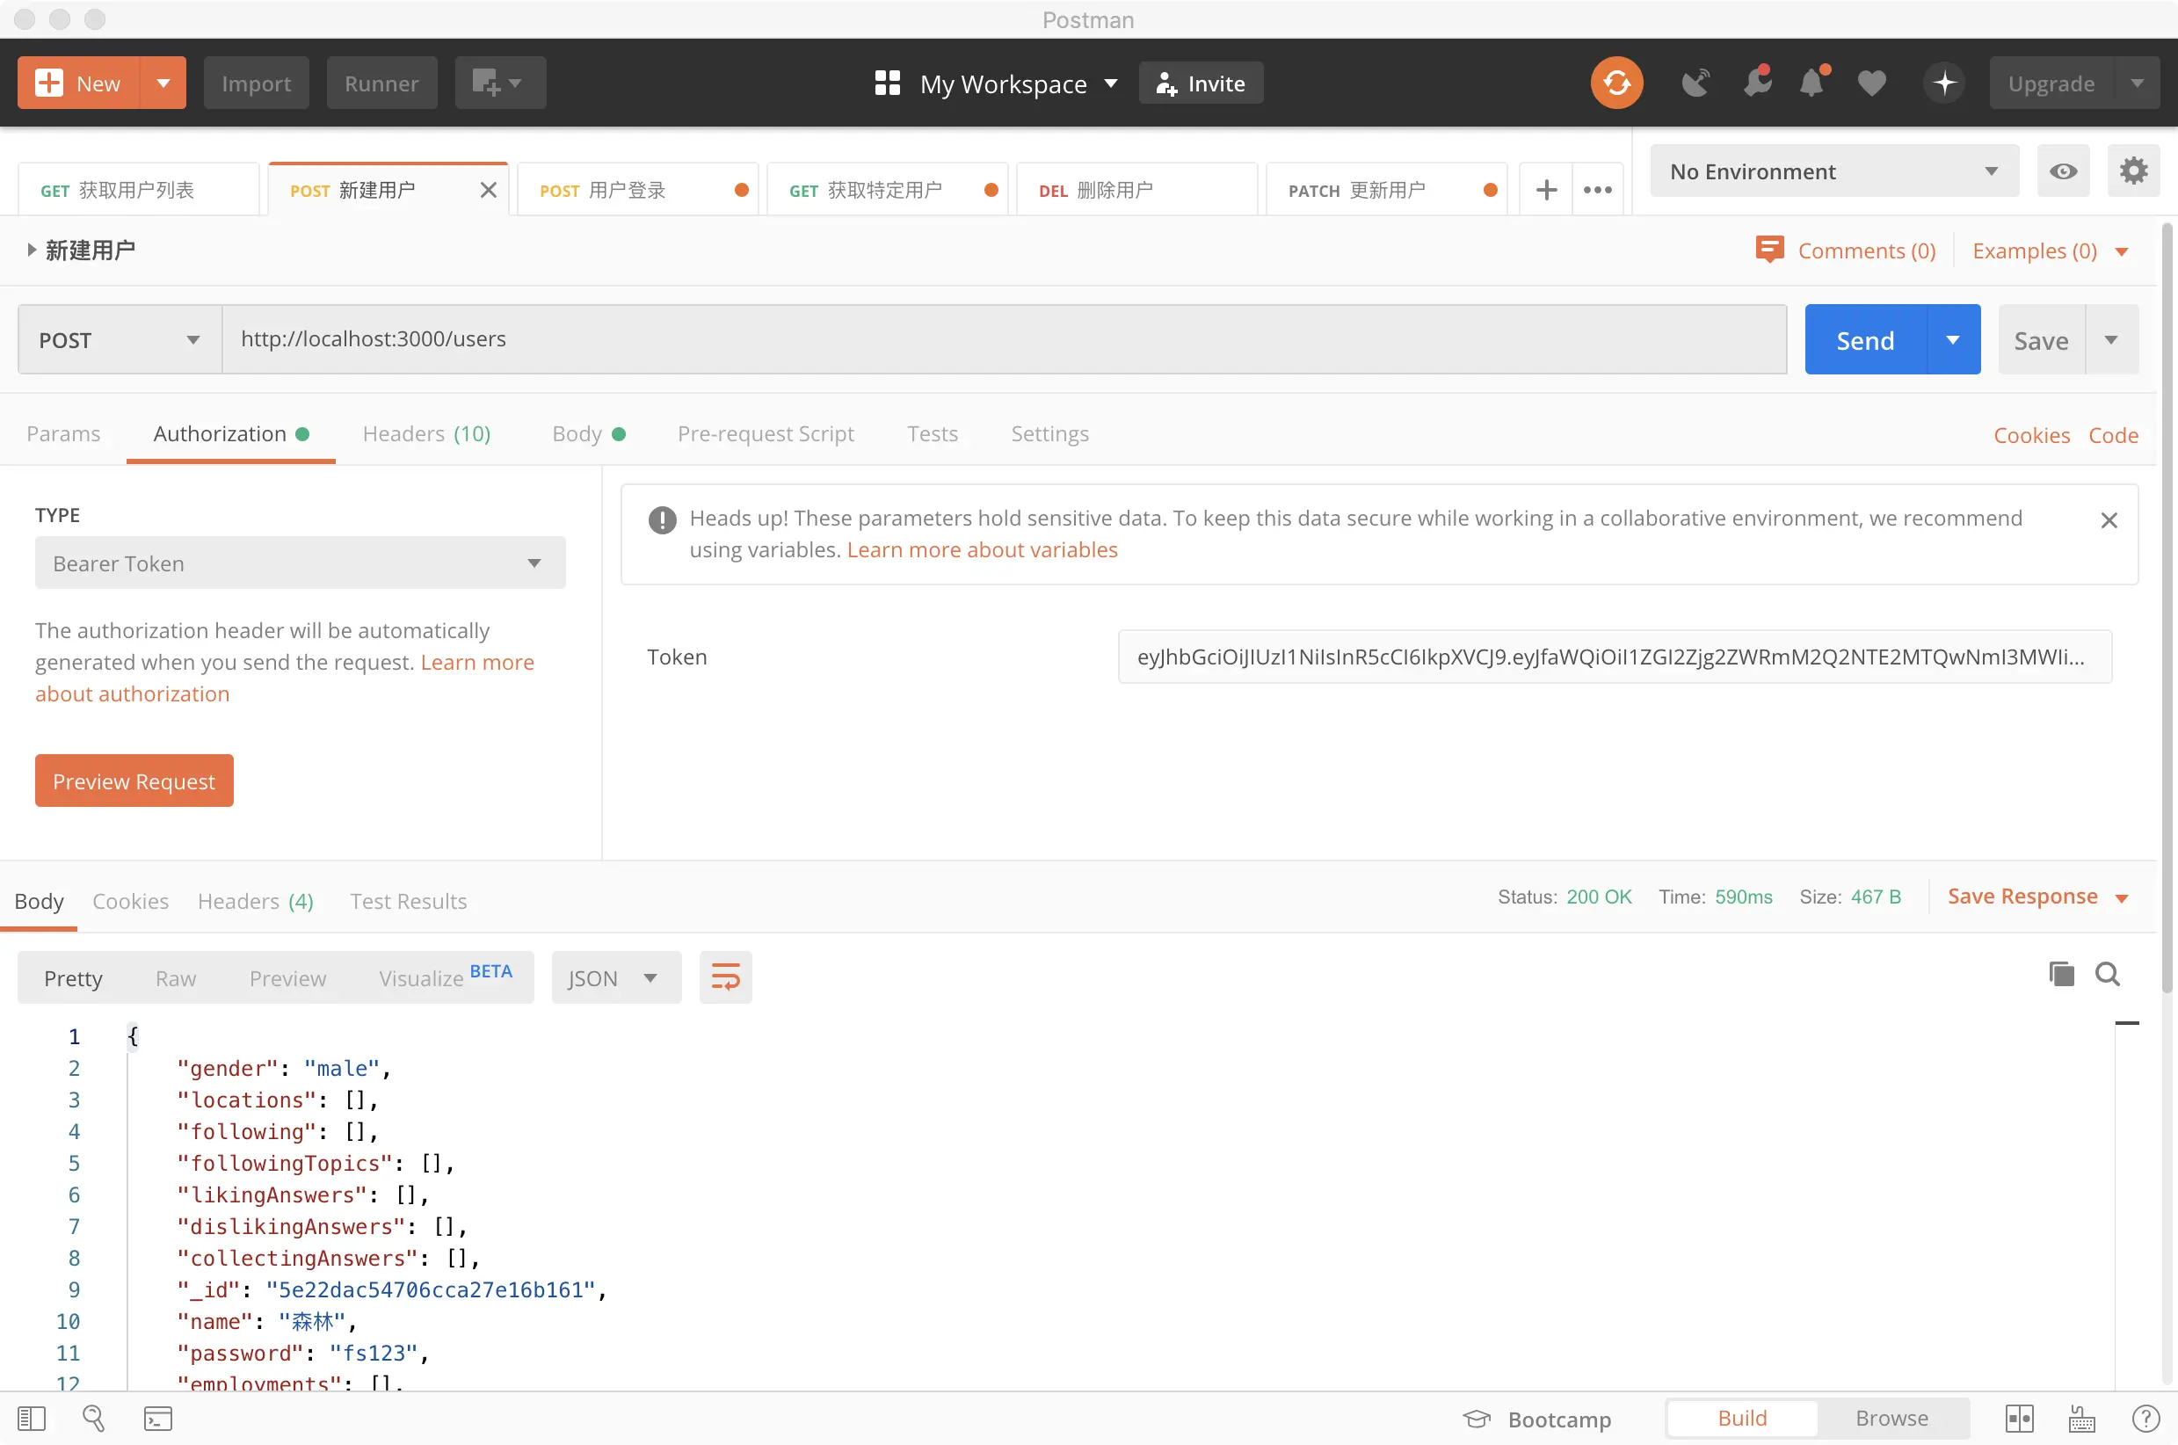Click environment quick look eye icon

pyautogui.click(x=2063, y=171)
